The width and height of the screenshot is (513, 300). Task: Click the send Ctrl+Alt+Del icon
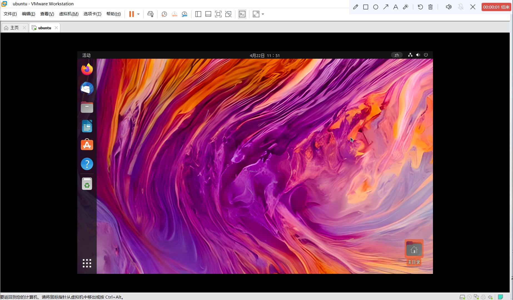pyautogui.click(x=150, y=14)
